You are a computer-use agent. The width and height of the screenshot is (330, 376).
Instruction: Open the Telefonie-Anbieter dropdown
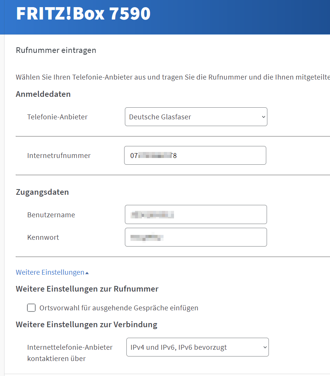[x=196, y=117]
